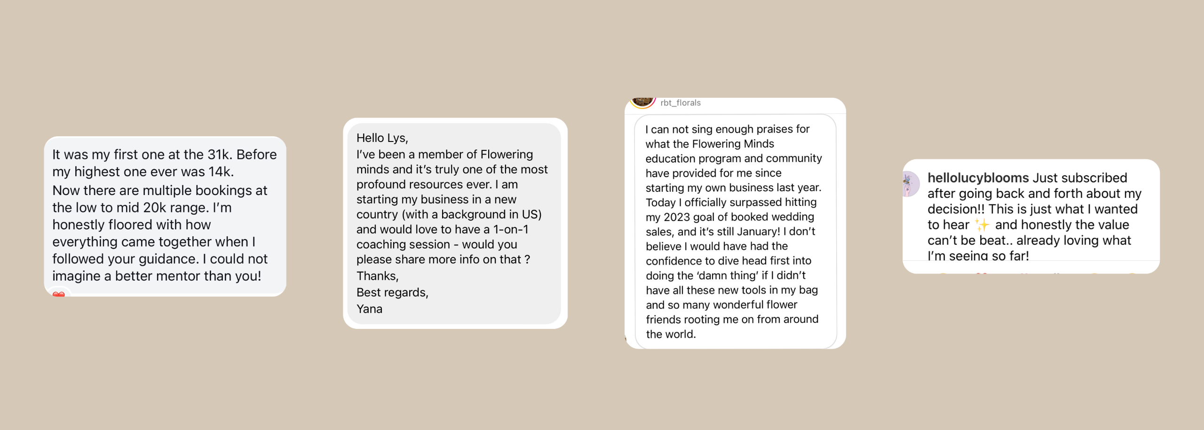Click the sparkles emoji in the comment
Screen dimensions: 1204x430
[982, 225]
